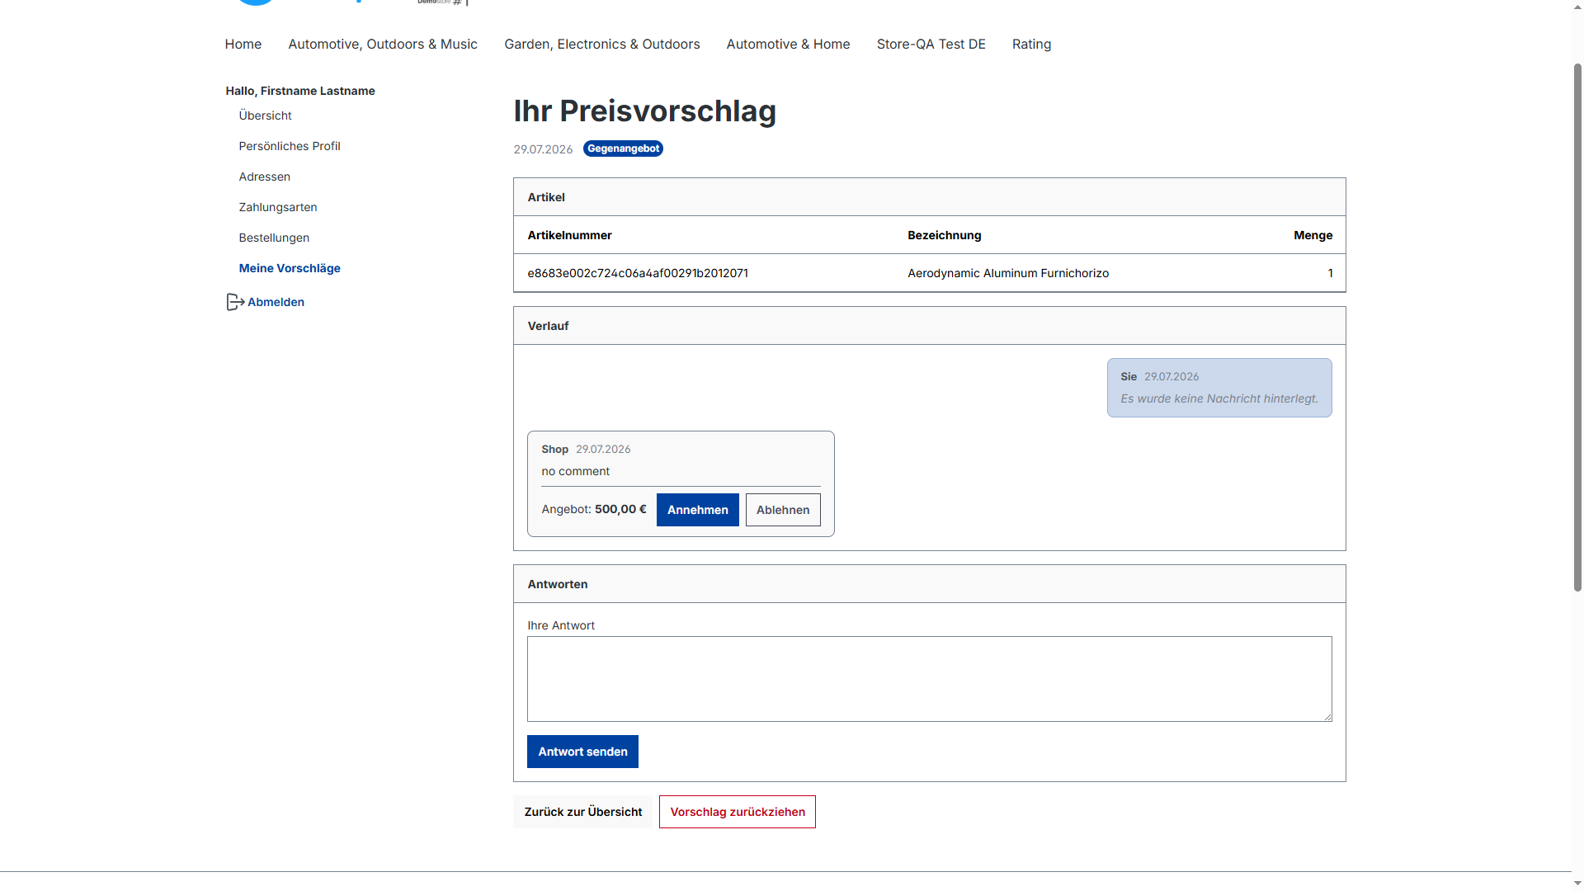Viewport: 1584px width, 891px height.
Task: Open Automotive, Outdoors & Music category
Action: 383,45
